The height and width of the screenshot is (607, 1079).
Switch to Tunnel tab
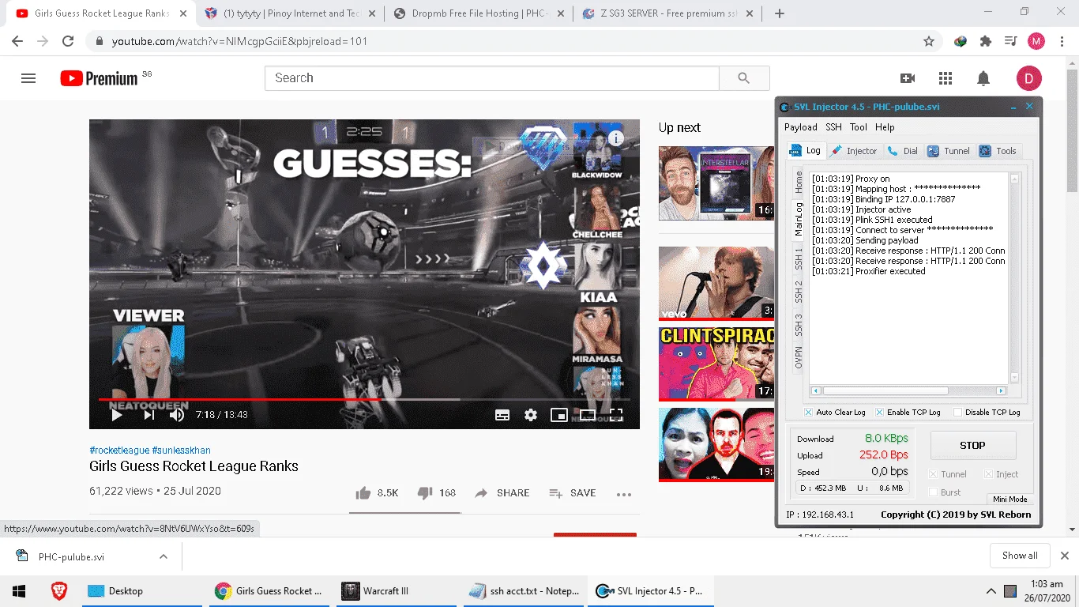point(949,151)
